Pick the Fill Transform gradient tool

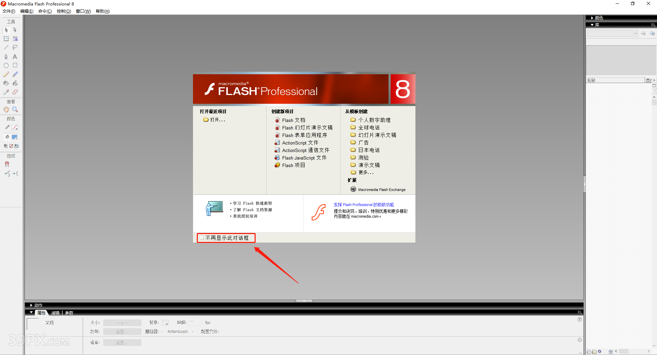click(15, 39)
